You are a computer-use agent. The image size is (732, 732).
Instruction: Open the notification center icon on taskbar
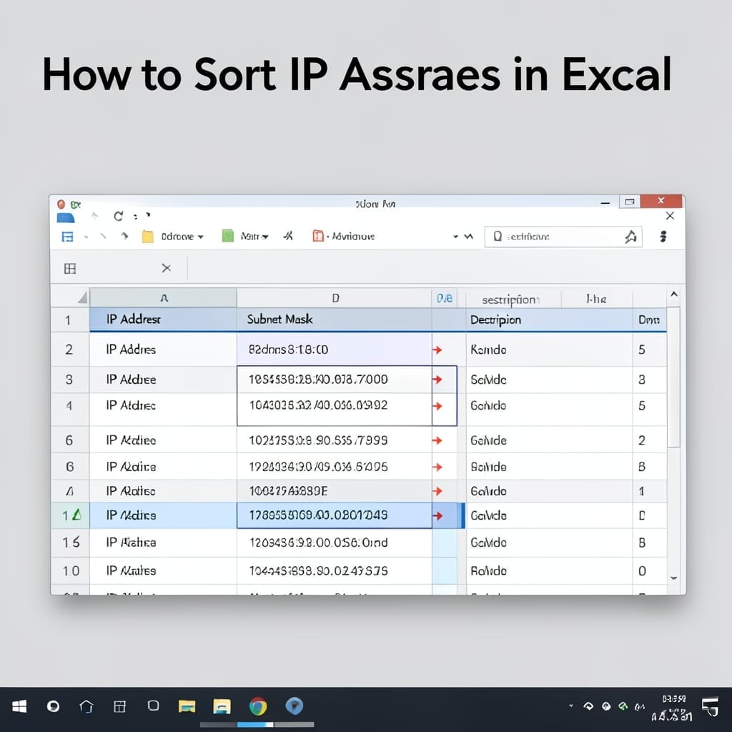tap(710, 707)
